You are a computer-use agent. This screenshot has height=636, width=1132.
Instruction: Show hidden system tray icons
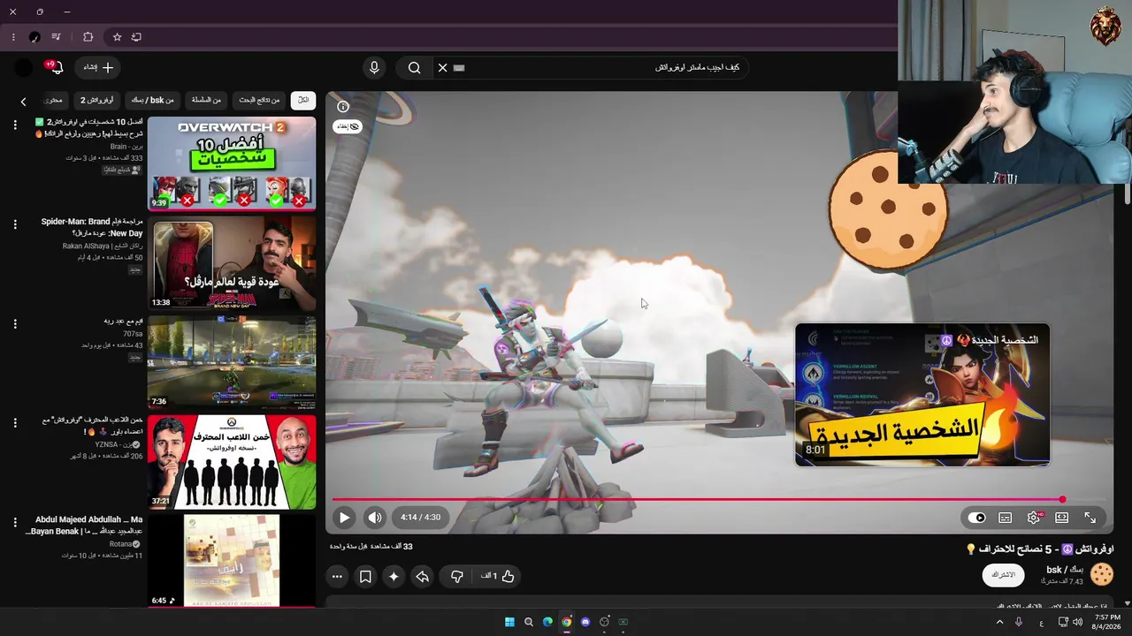[1000, 622]
